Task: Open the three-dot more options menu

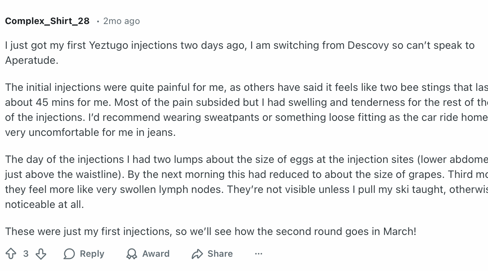Action: [258, 254]
